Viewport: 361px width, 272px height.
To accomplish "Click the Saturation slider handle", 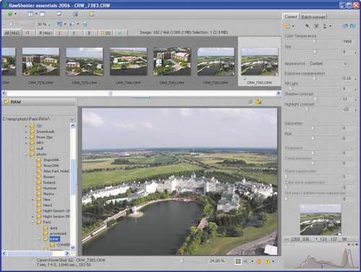I will tap(313, 128).
